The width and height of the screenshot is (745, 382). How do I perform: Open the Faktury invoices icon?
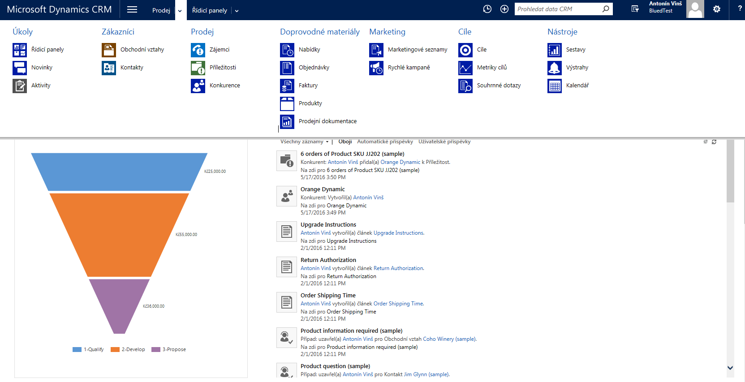click(287, 86)
